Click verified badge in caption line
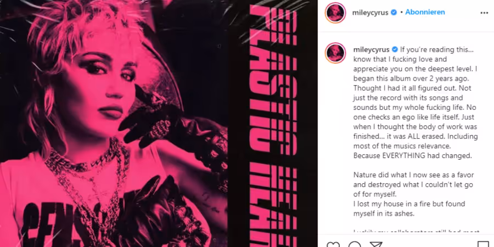The image size is (494, 247). 395,50
